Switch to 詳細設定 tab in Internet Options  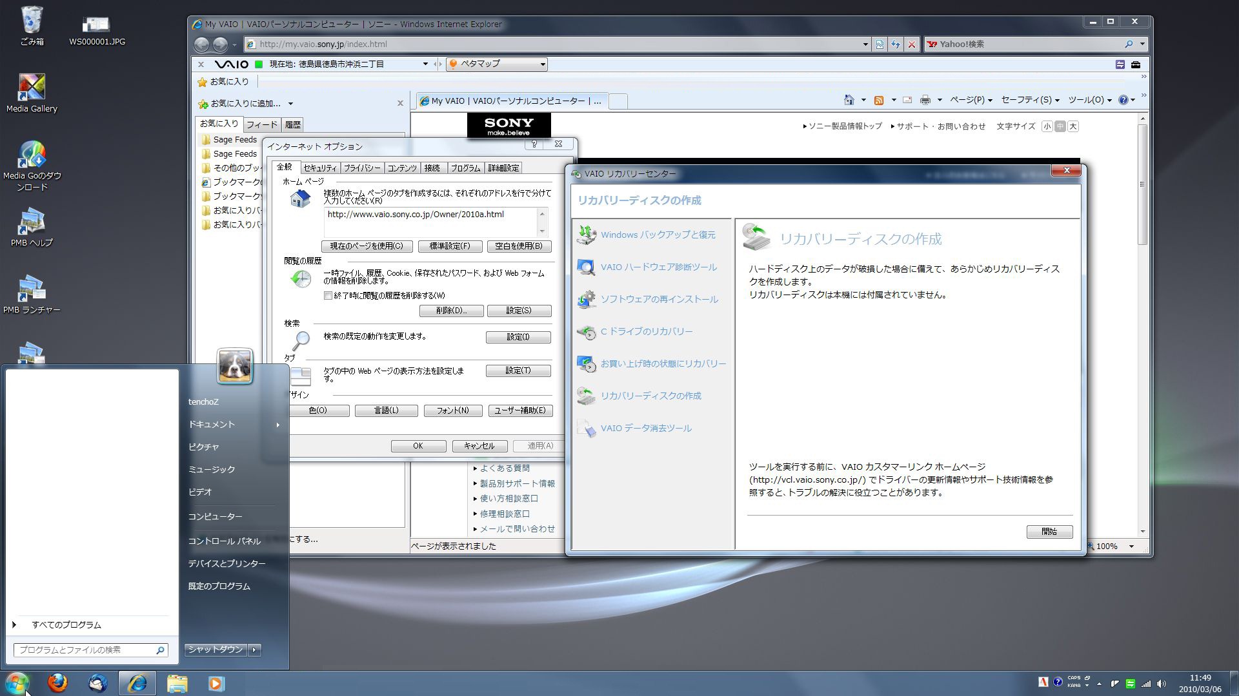point(503,168)
